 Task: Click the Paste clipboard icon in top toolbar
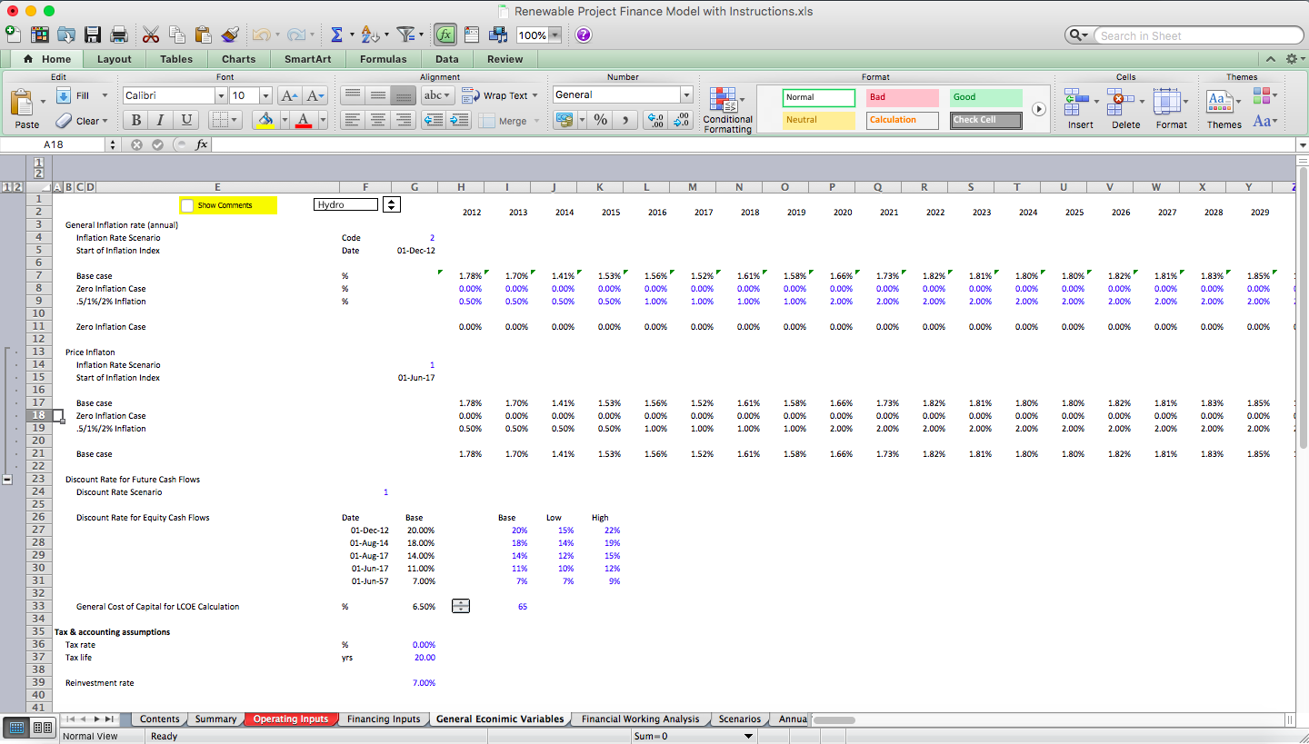coord(203,35)
